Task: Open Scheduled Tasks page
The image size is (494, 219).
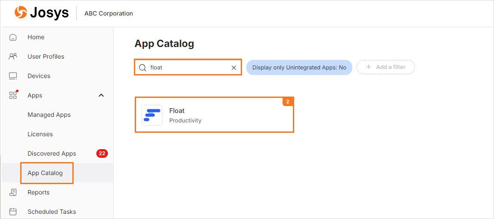Action: pyautogui.click(x=52, y=212)
